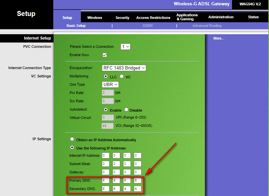Open the Advanced Routing sub-tab

click(x=207, y=26)
